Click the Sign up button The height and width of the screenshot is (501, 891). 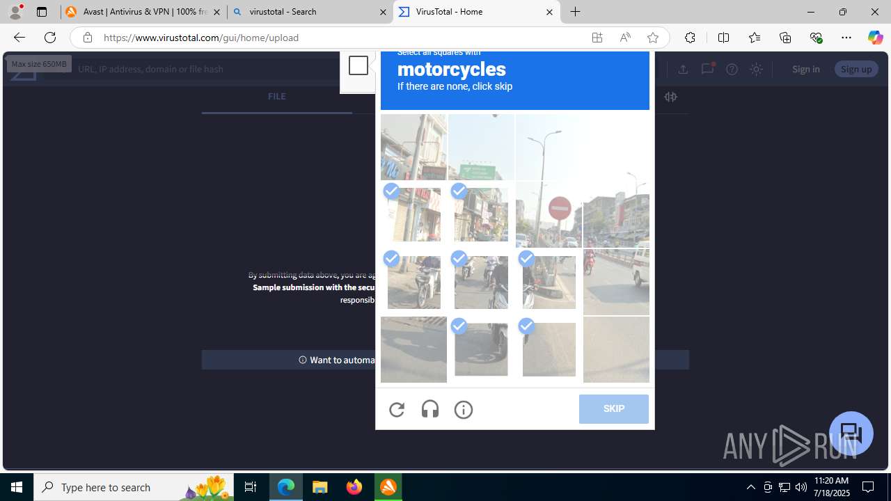click(x=856, y=69)
